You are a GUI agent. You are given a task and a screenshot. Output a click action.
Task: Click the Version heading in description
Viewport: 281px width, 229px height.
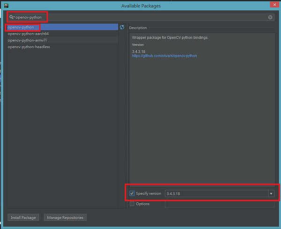coord(138,44)
